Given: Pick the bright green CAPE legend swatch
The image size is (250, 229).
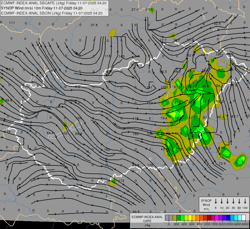Looking at the screenshot, I should click(182, 218).
